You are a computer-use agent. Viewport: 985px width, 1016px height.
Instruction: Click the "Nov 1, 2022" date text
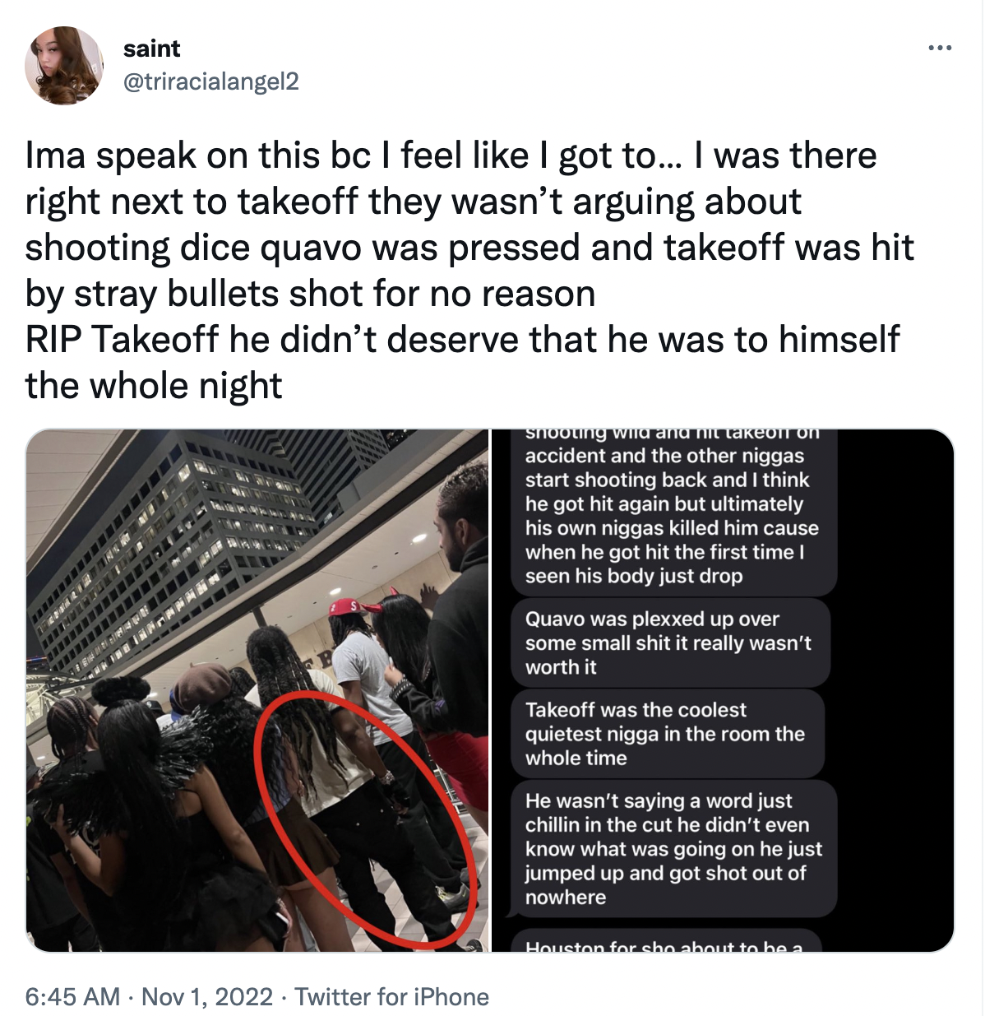pos(207,997)
